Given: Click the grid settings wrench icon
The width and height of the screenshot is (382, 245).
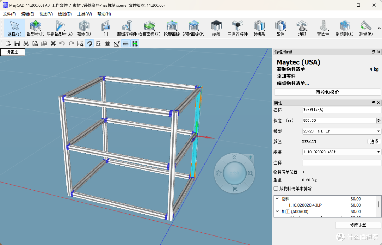Looking at the screenshot, I should pos(80,43).
